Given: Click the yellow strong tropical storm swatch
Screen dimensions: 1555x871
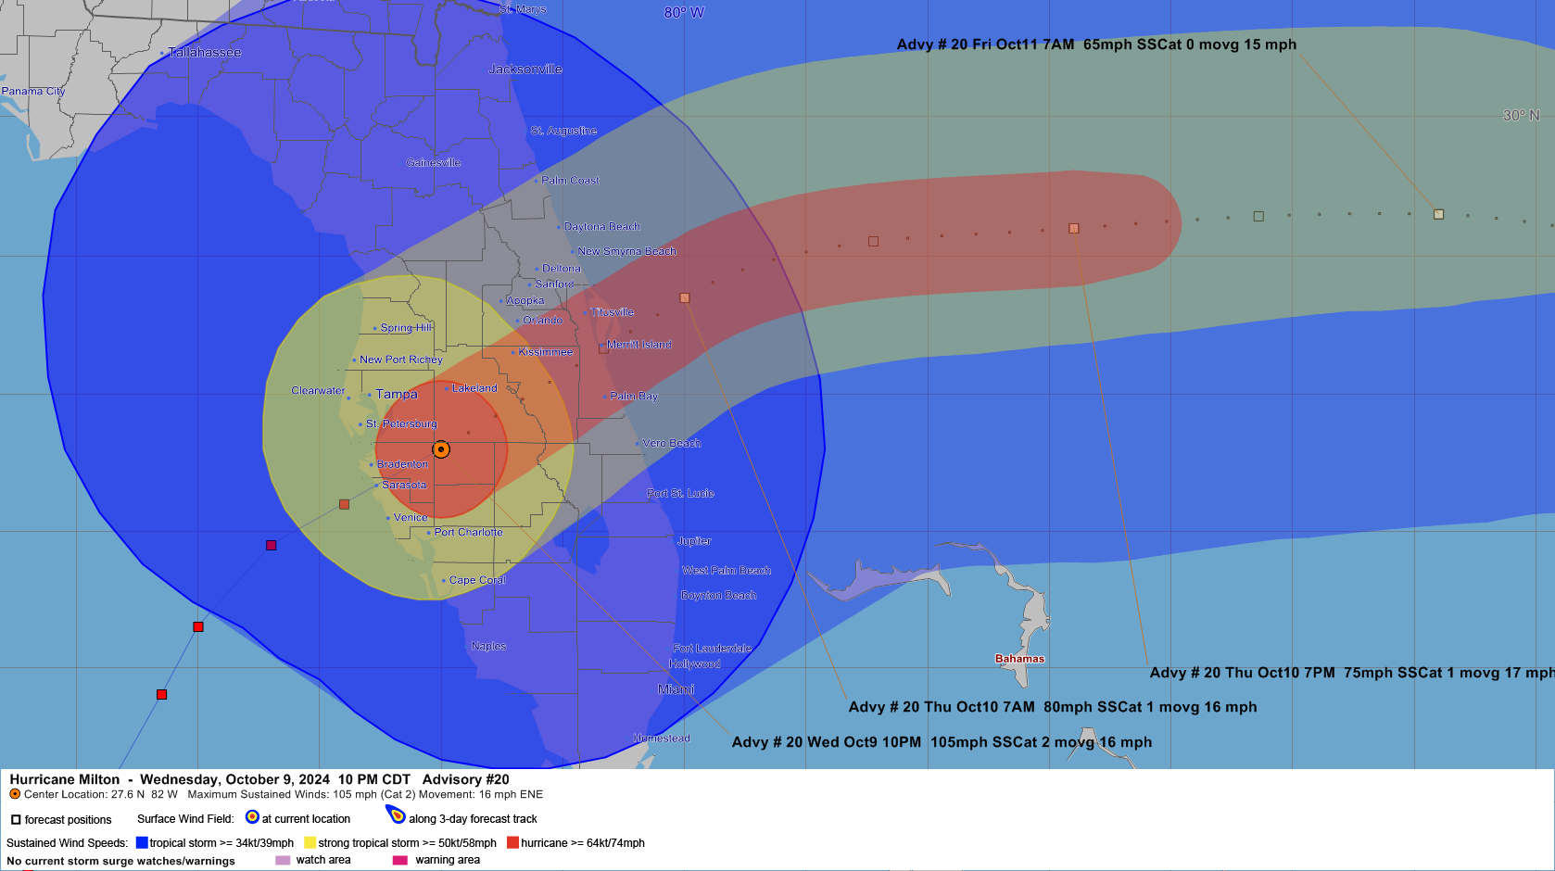Looking at the screenshot, I should (310, 842).
